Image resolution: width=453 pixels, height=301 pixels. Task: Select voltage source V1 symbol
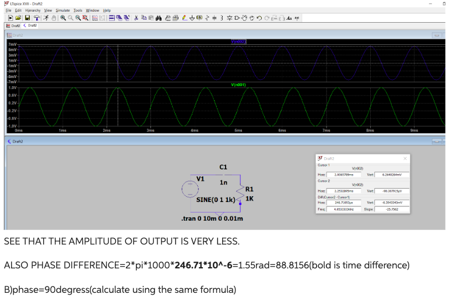pos(190,189)
